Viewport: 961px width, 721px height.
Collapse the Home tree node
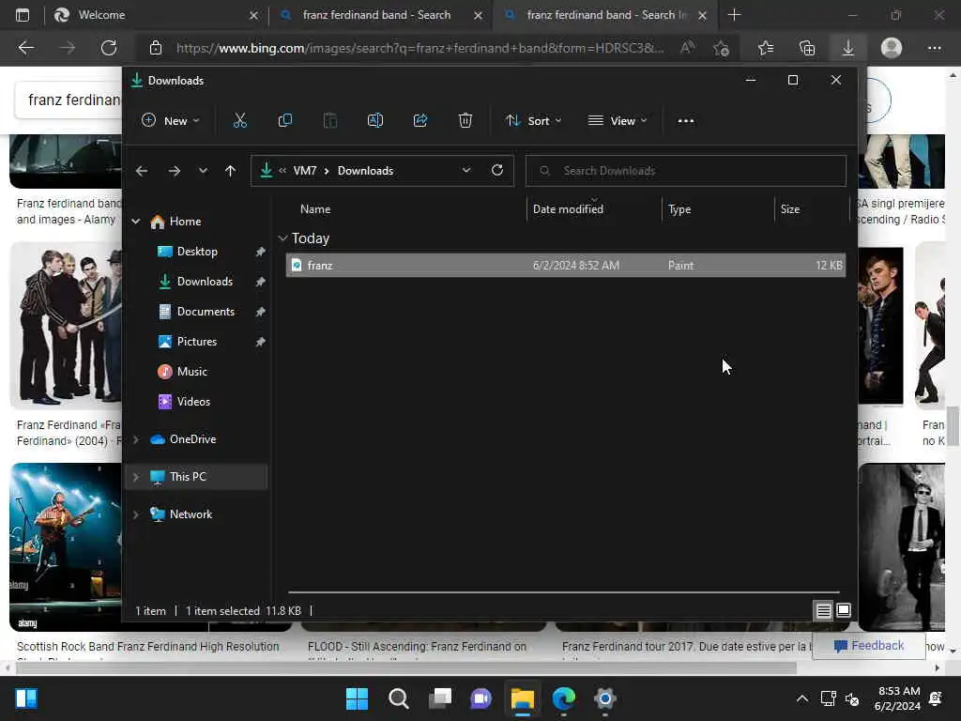click(x=136, y=222)
